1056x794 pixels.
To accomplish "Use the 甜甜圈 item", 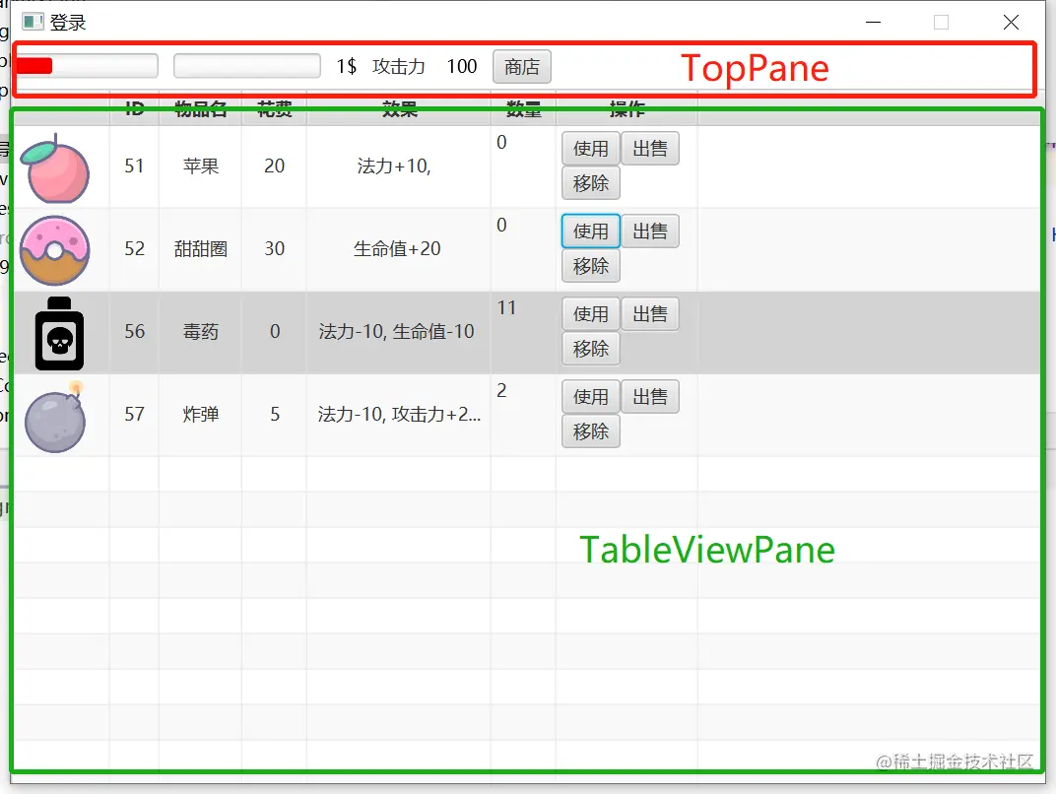I will 591,231.
